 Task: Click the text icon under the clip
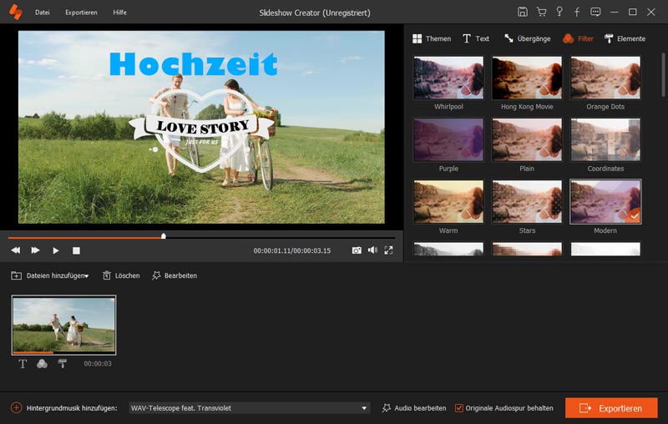[x=23, y=364]
